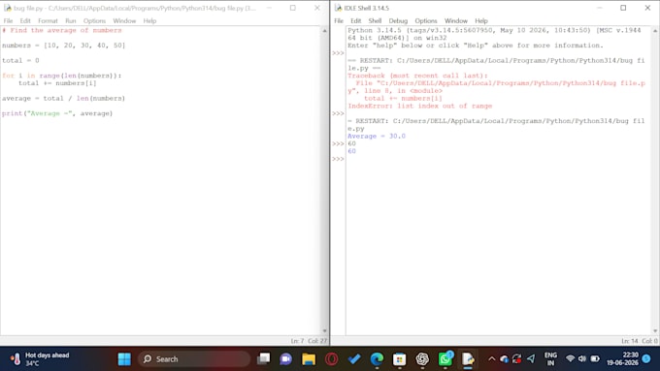This screenshot has width=660, height=371.
Task: Click IndexError message in shell
Action: click(419, 106)
